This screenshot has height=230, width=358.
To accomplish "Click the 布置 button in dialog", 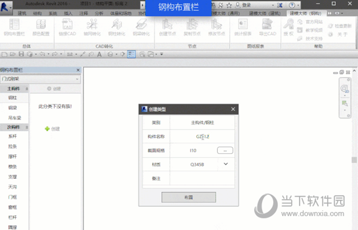I will (189, 197).
